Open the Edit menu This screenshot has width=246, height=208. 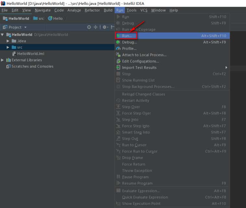tap(15, 10)
